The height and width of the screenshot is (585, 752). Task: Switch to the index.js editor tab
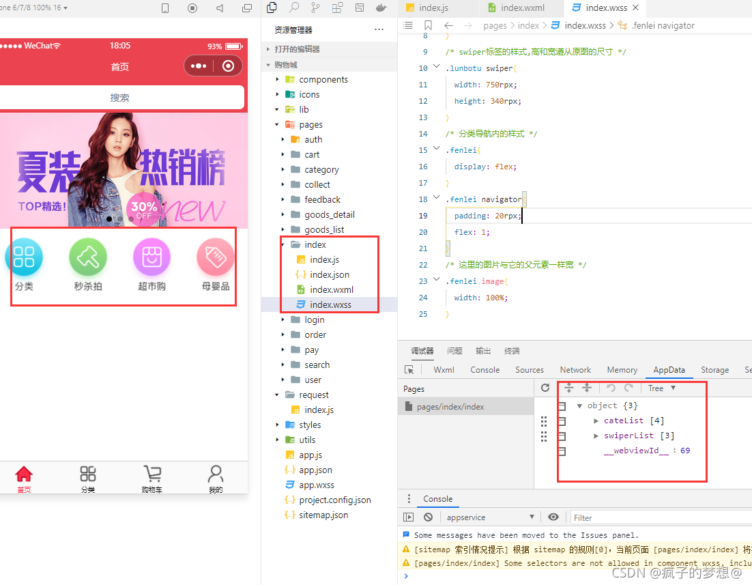pos(438,8)
